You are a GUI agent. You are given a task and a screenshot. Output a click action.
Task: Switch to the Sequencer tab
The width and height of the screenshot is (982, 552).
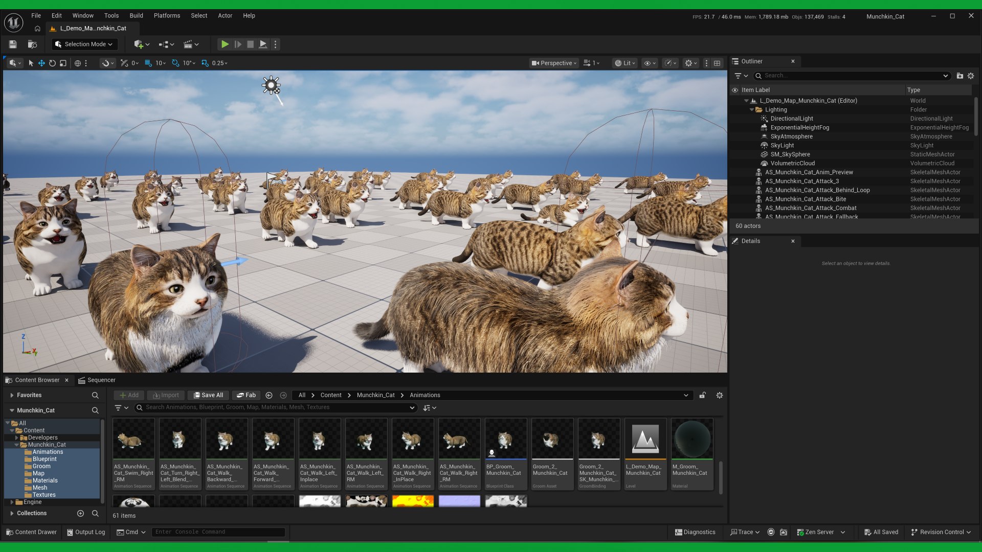(x=97, y=380)
